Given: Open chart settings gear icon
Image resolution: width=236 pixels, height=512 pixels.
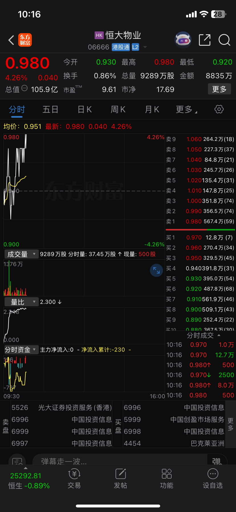Looking at the screenshot, I should (219, 109).
